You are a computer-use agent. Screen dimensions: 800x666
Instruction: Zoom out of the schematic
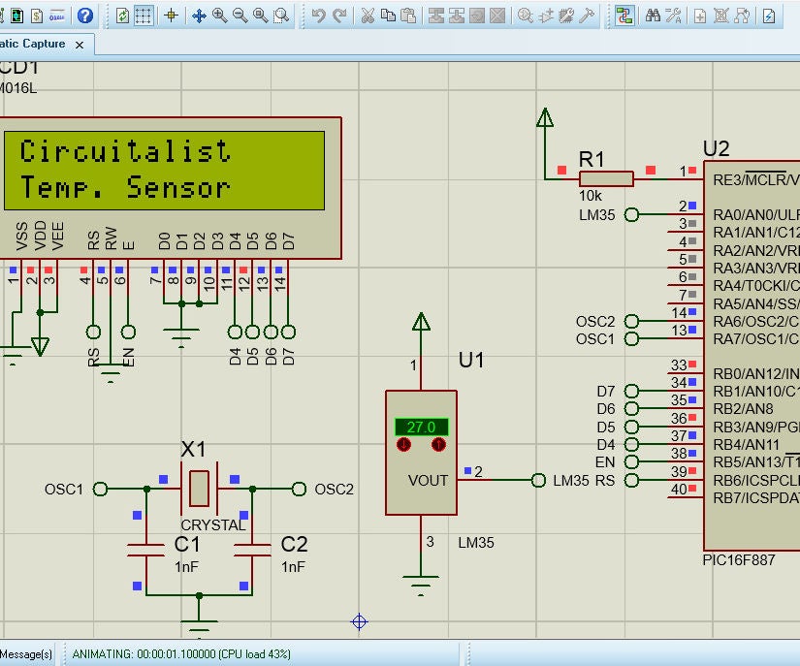(x=241, y=15)
